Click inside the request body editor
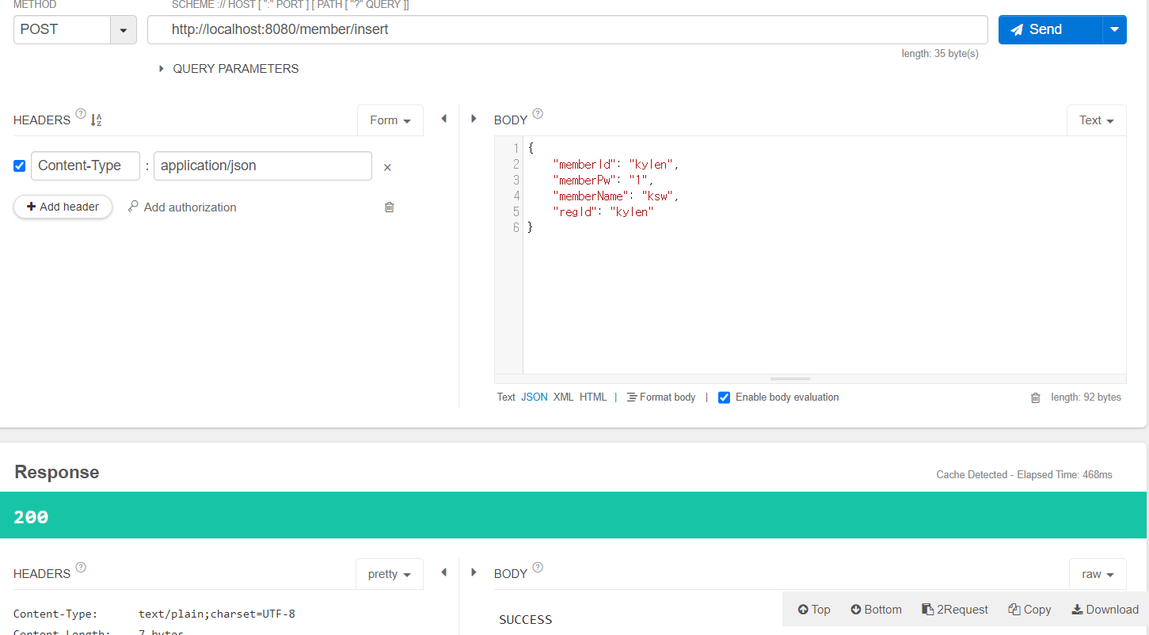This screenshot has height=635, width=1149. [824, 255]
